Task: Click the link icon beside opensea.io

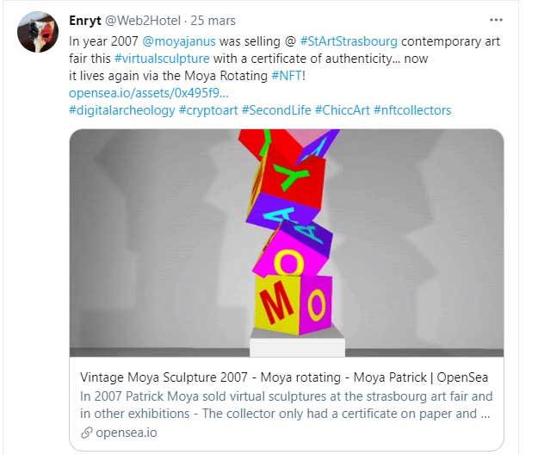Action: [86, 432]
